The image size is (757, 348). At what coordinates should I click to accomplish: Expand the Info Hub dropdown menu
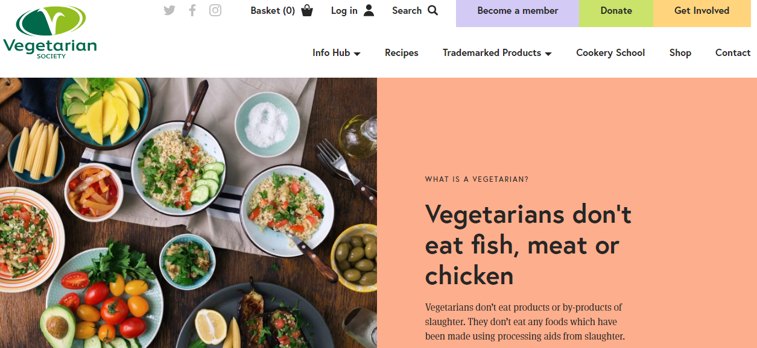coord(332,53)
